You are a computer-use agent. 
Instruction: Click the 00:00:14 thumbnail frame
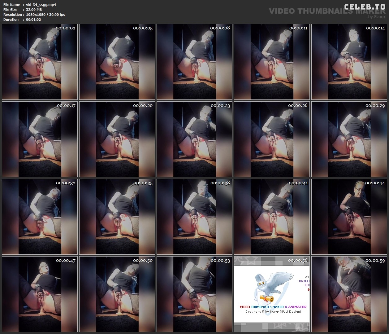coord(349,62)
